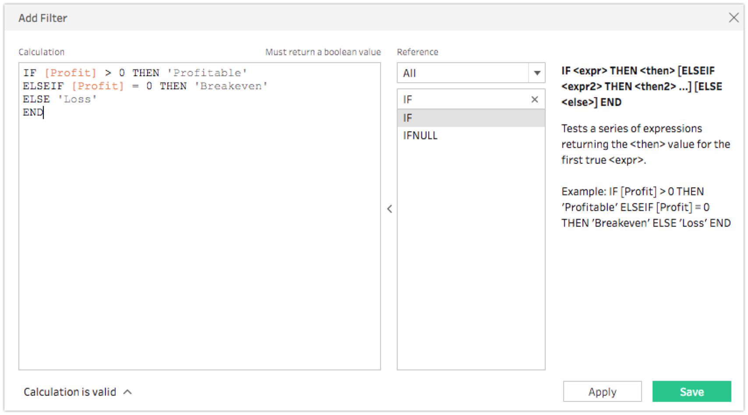Click the green Save button
Viewport: 748px width, 415px height.
[x=692, y=391]
